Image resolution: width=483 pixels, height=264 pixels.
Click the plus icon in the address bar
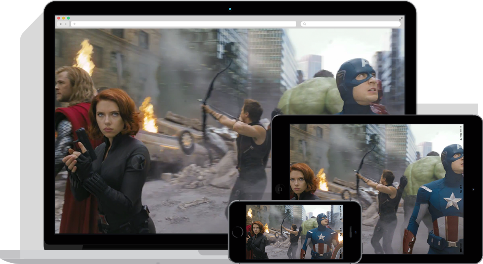point(74,24)
